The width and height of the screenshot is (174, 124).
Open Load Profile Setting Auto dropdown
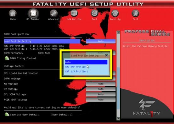click(101, 41)
